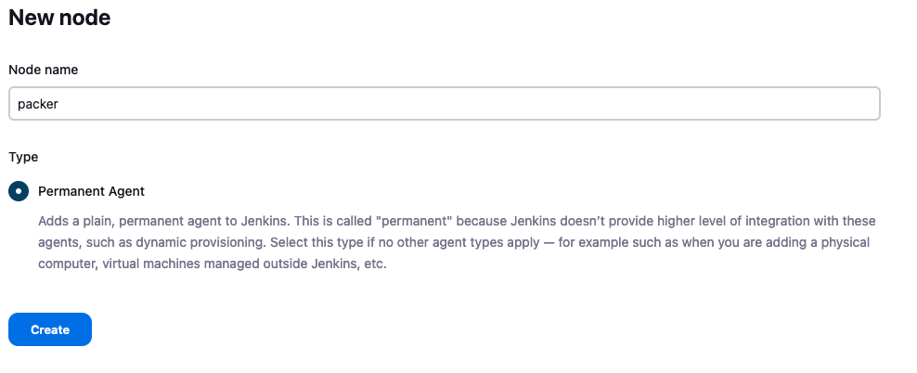Click the description line mentioning virtual machines
This screenshot has height=373, width=917.
point(212,263)
